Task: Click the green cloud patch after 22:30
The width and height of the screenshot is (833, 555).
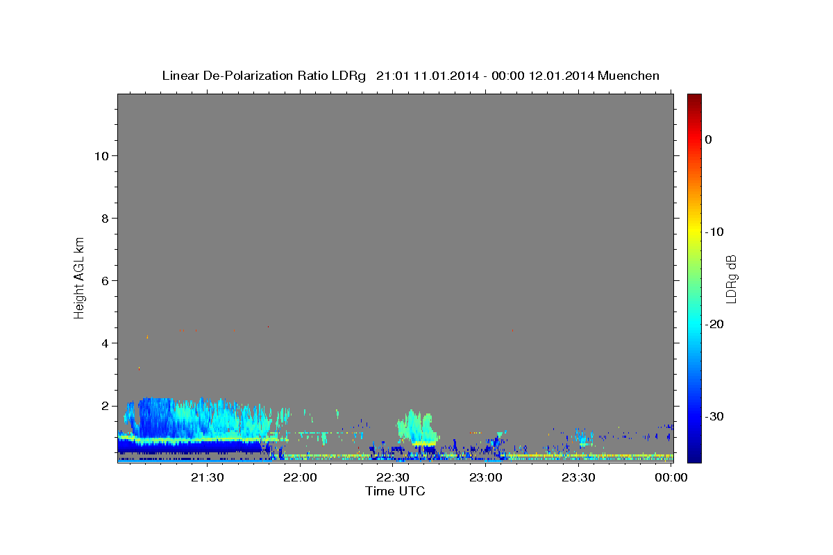Action: 416,427
